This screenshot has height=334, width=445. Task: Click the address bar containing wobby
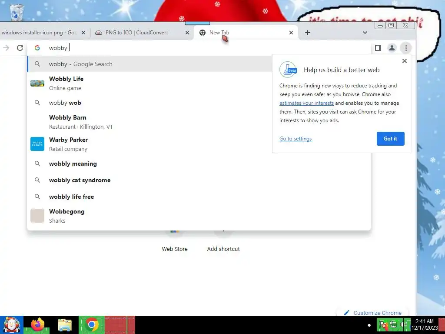(x=199, y=48)
